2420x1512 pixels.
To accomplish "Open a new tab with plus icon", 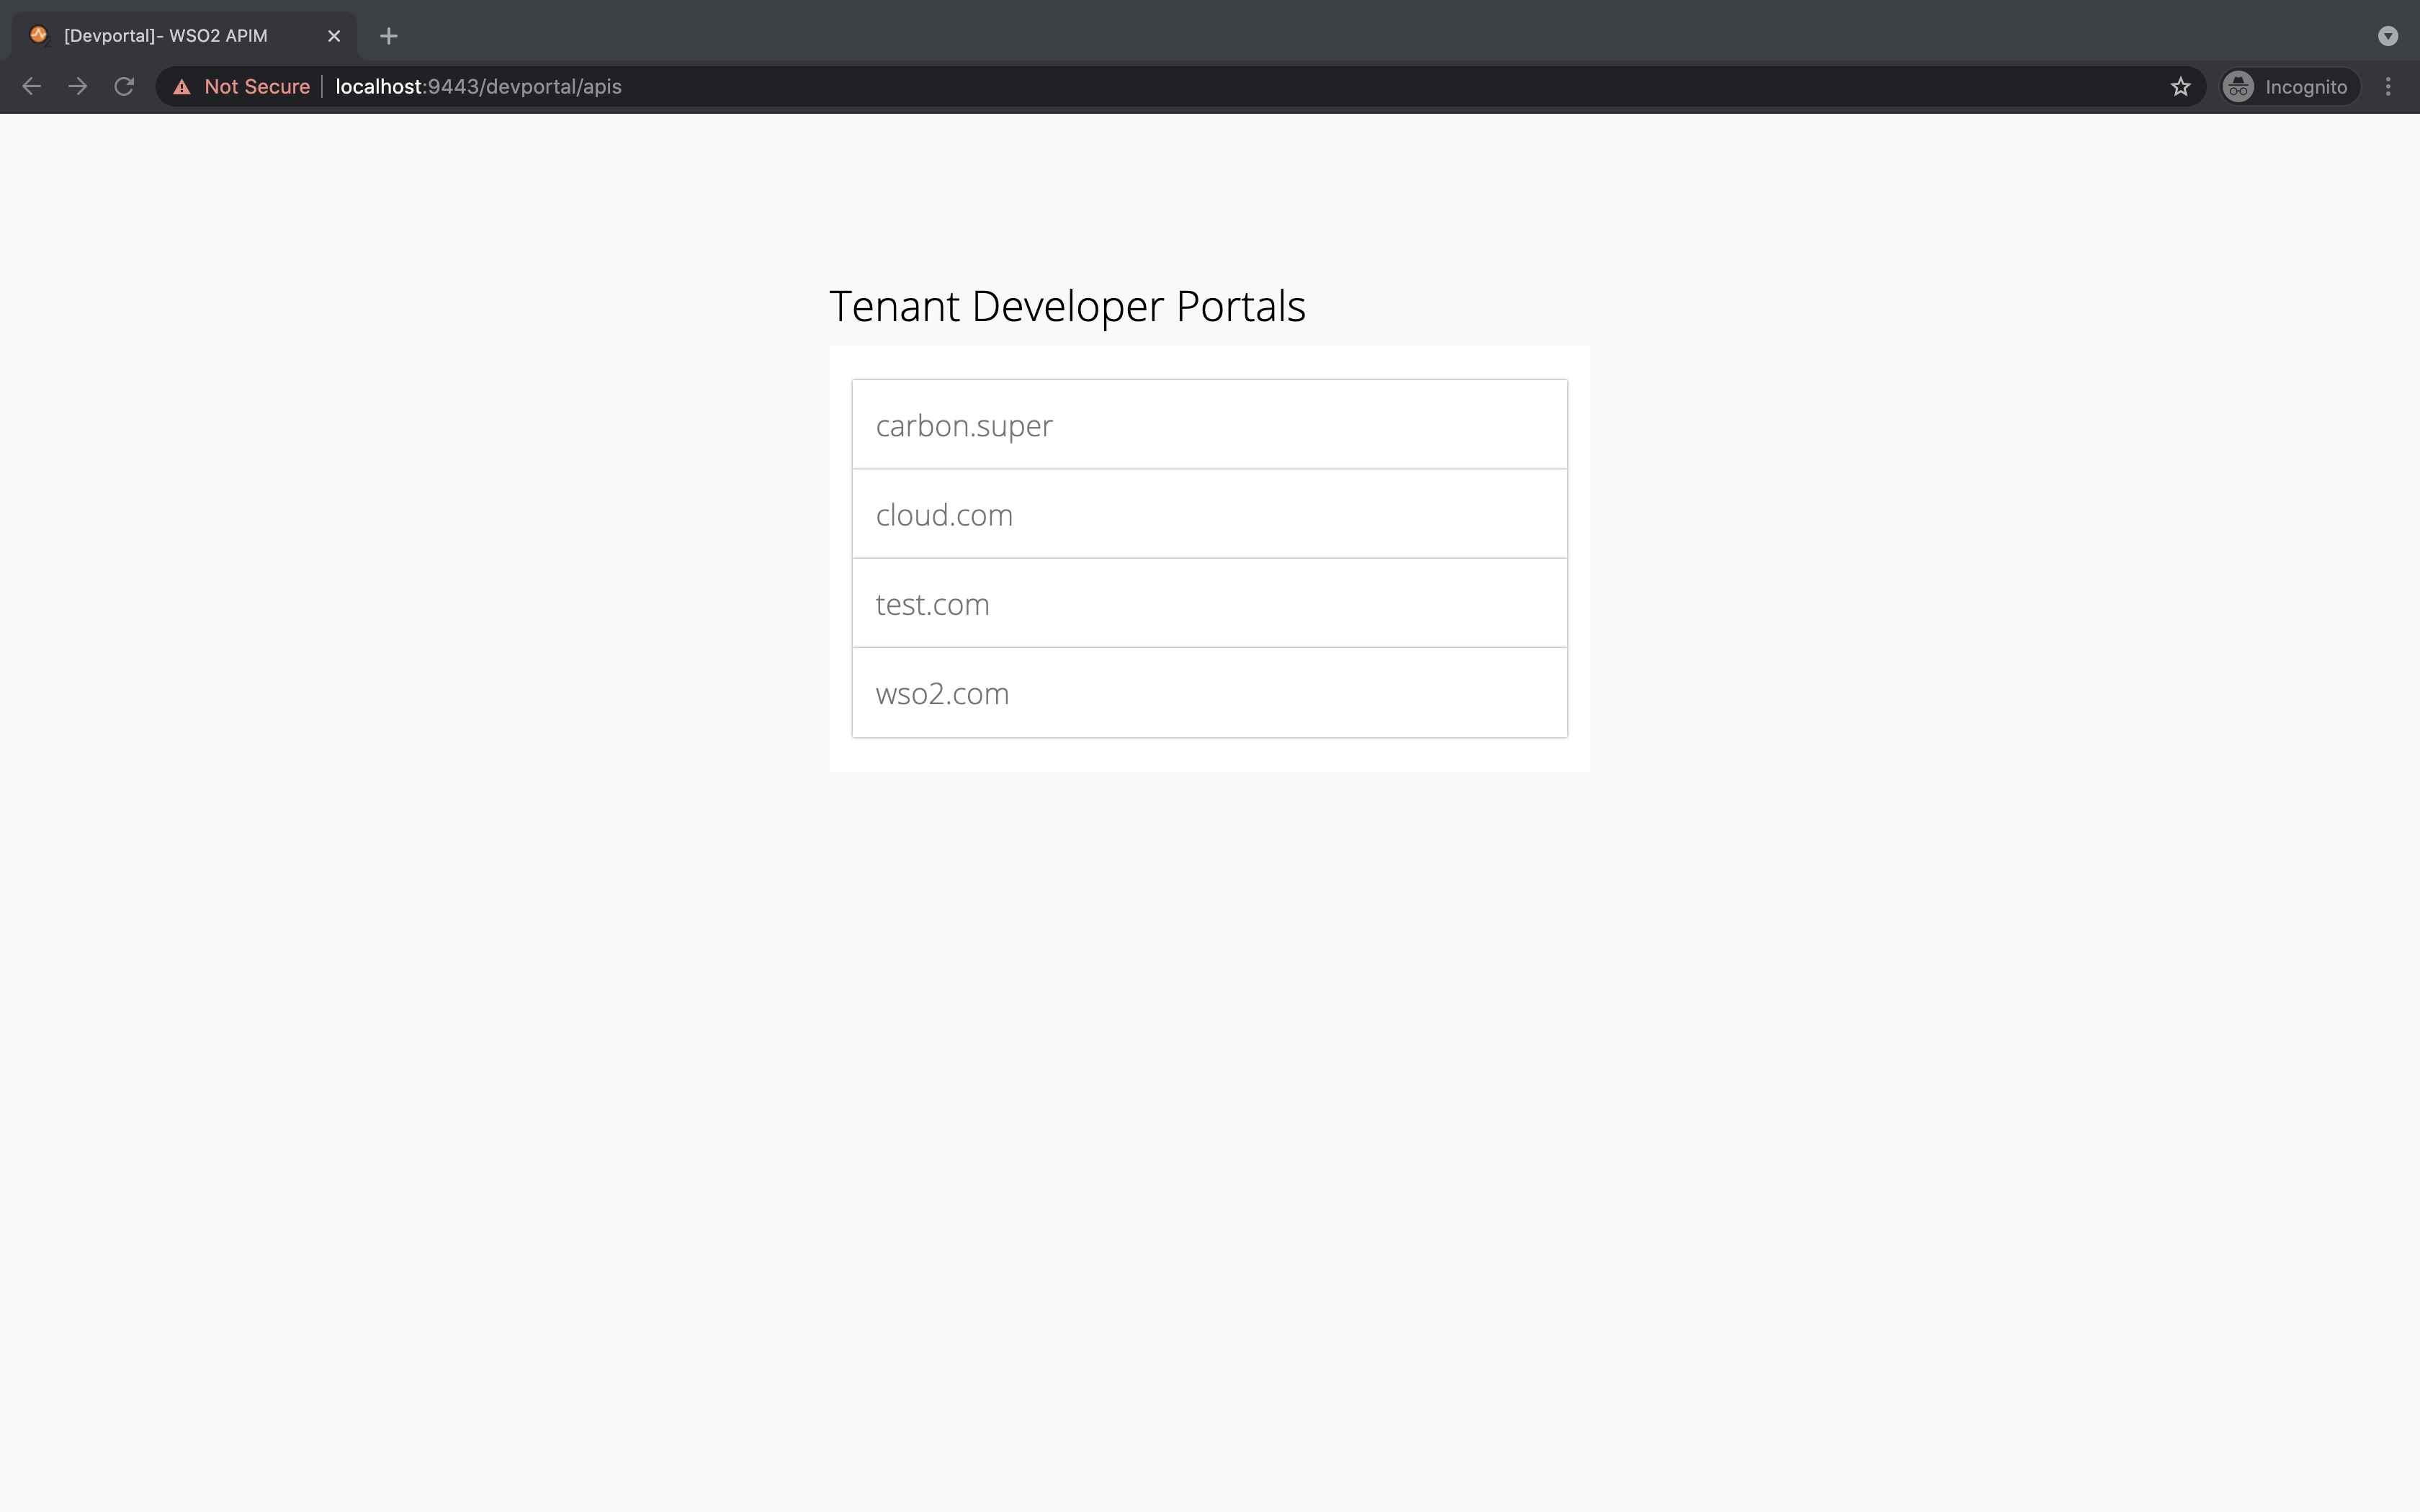I will tap(389, 36).
